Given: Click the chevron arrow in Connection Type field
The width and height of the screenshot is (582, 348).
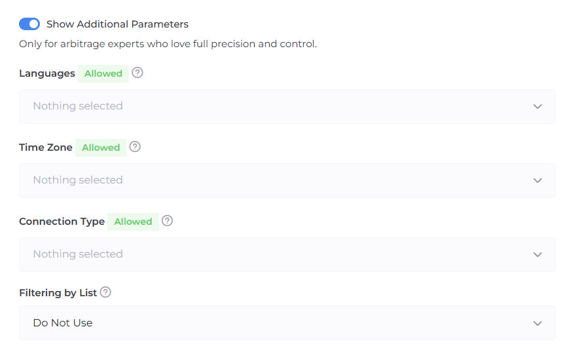Looking at the screenshot, I should (537, 254).
